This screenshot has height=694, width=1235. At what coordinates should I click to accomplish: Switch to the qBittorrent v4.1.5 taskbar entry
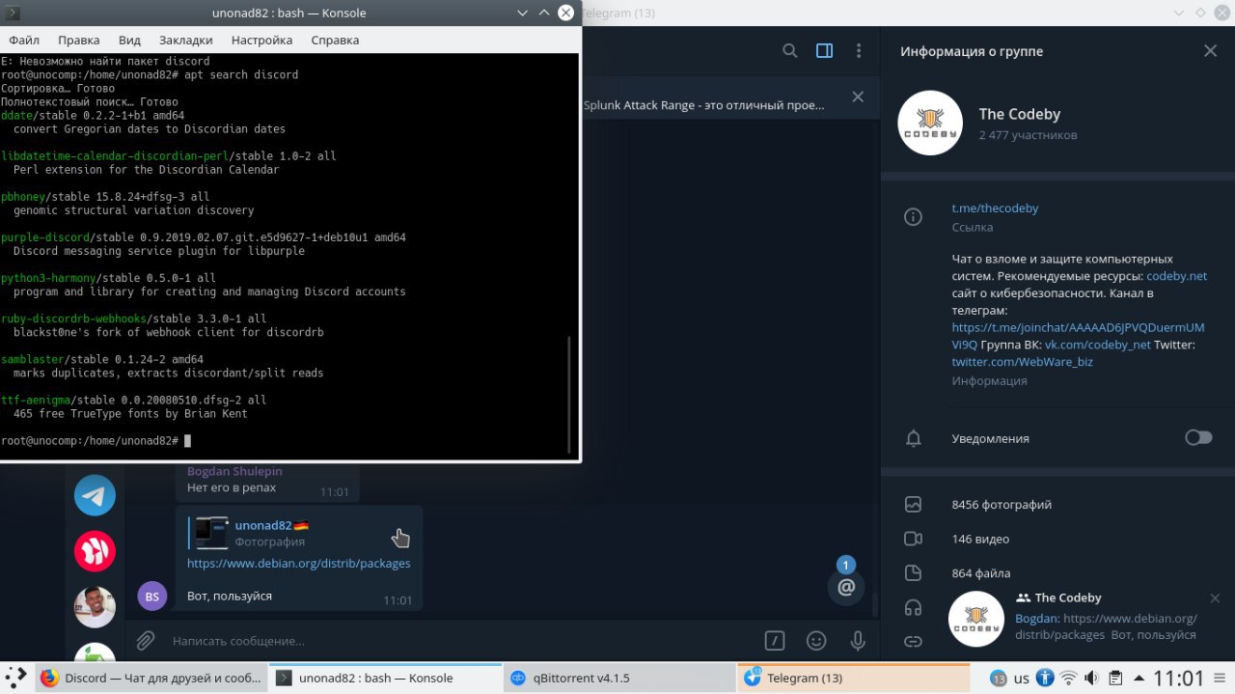point(619,678)
